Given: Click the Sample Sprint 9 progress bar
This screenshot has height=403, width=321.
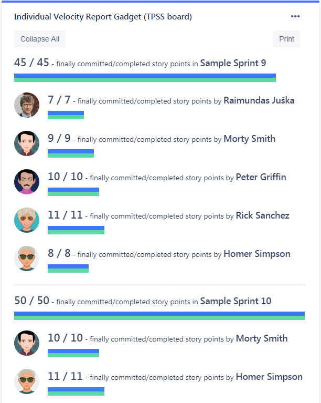Looking at the screenshot, I should 145,78.
